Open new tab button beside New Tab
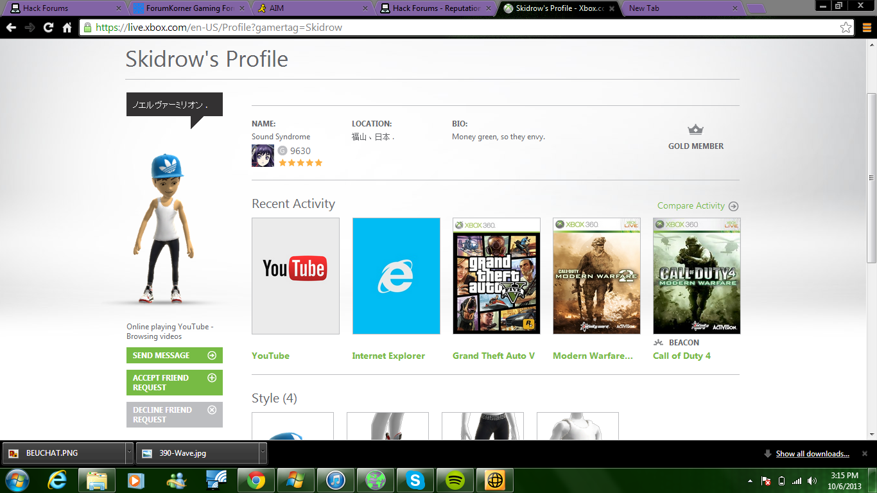This screenshot has height=493, width=877. tap(756, 8)
